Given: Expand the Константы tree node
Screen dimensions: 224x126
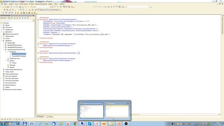Looking at the screenshot, I should [1, 27].
